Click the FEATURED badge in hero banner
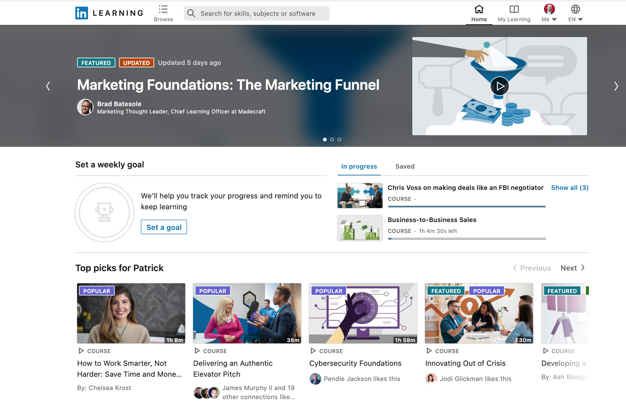Screen dimensions: 626x401 pyautogui.click(x=96, y=63)
